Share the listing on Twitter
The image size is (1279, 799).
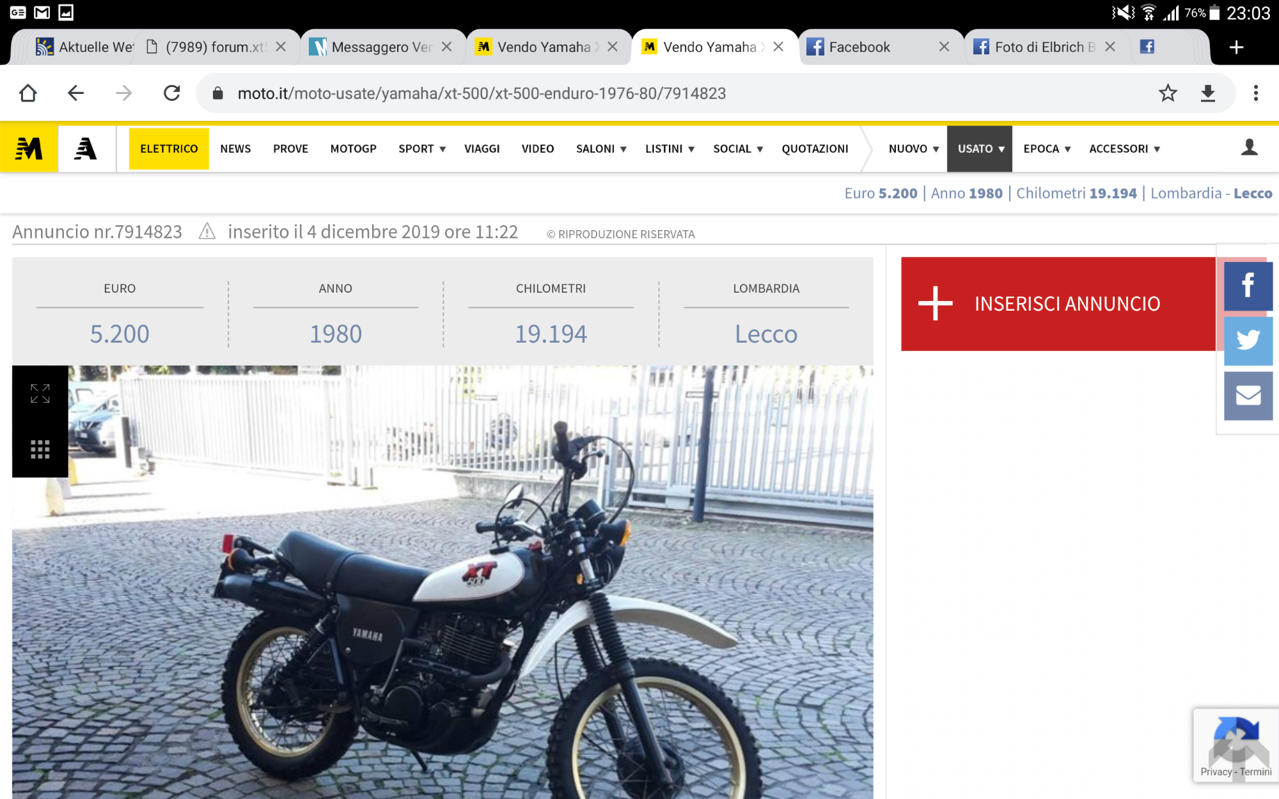[1248, 341]
